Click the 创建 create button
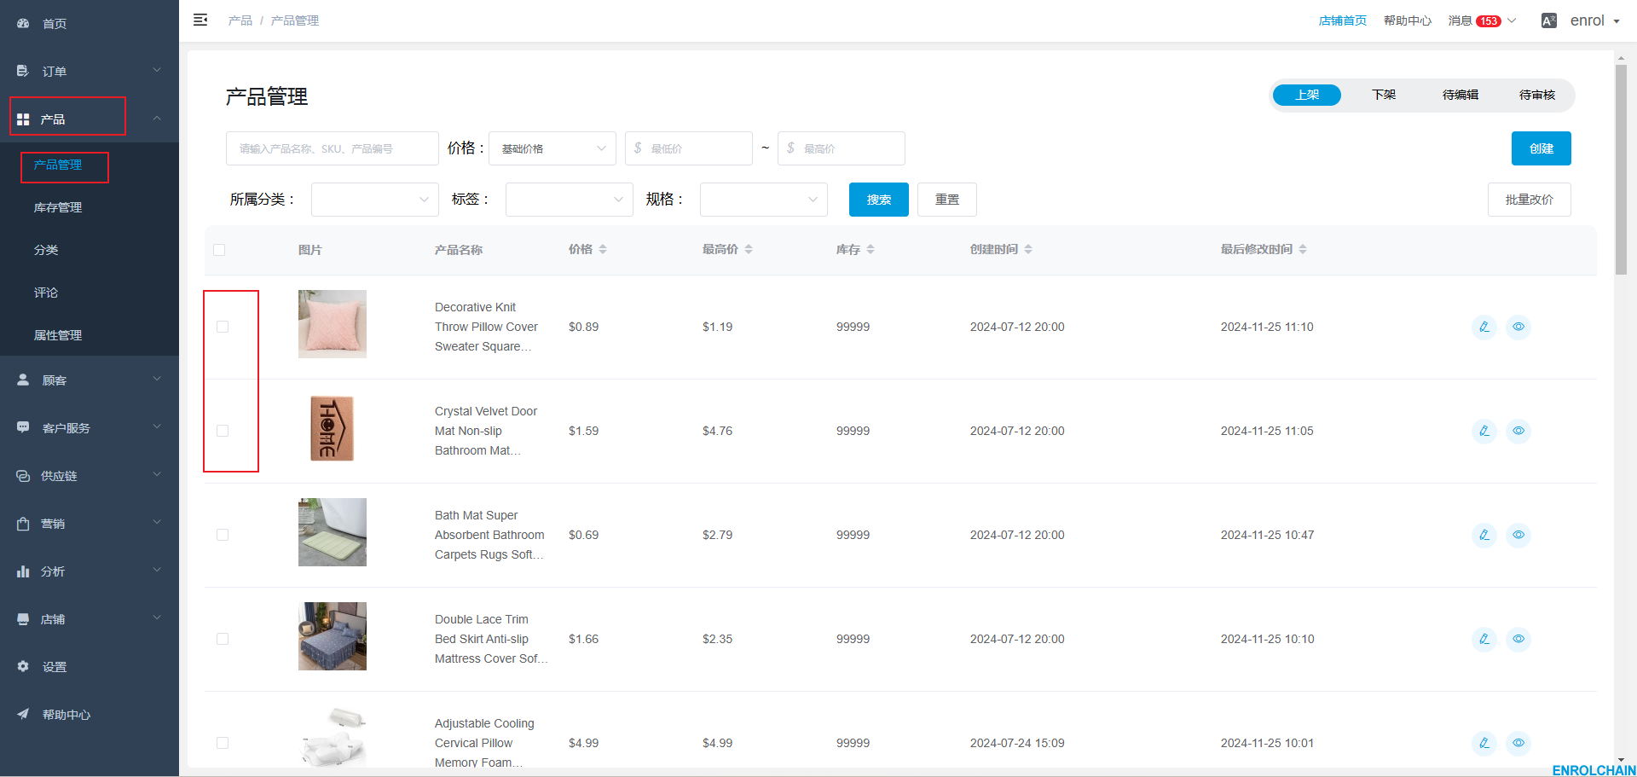The height and width of the screenshot is (777, 1637). [1542, 148]
